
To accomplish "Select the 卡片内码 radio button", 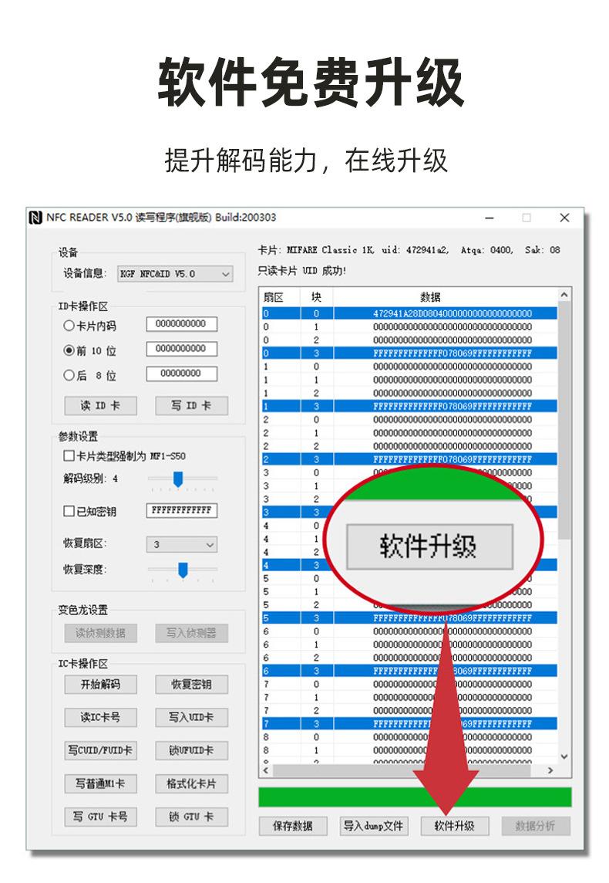I will (69, 326).
